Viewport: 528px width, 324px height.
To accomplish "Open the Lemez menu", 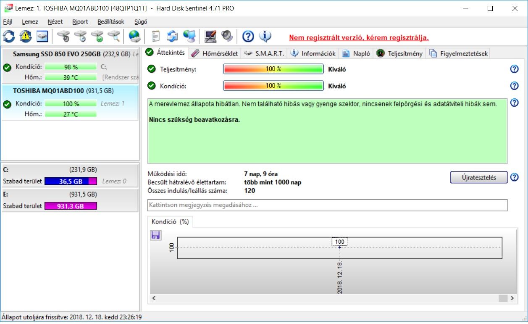I will pos(30,22).
